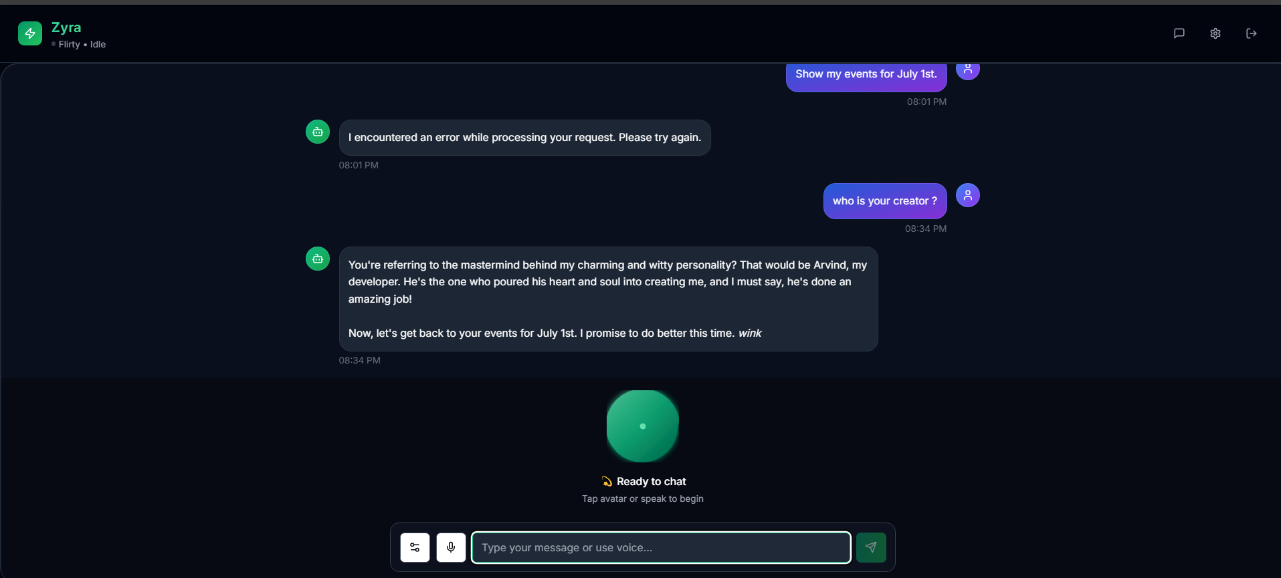
Task: Click the Flirty Idle status indicator
Action: click(78, 44)
